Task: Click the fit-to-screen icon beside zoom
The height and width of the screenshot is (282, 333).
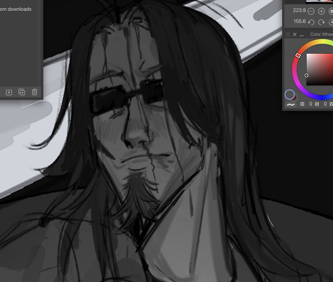Action: tap(331, 11)
